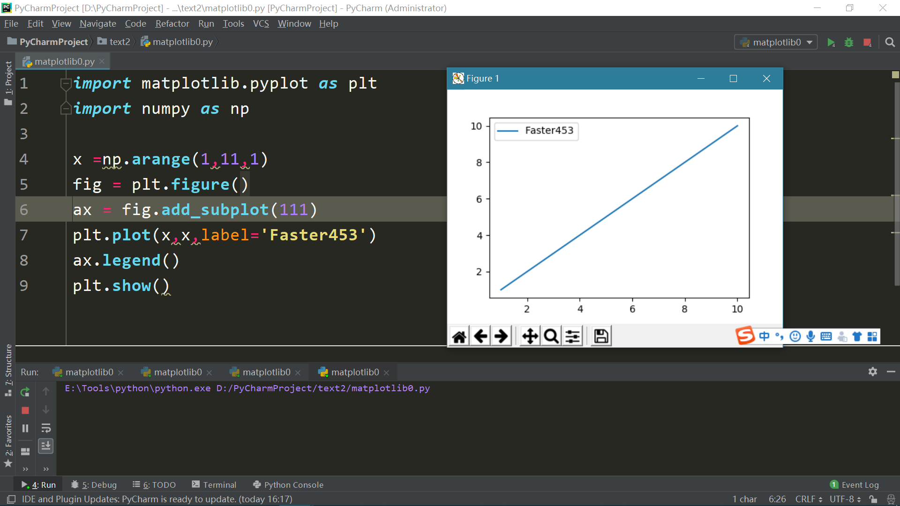Stop the process with the red square in the Run panel
The image size is (900, 506).
tap(25, 410)
